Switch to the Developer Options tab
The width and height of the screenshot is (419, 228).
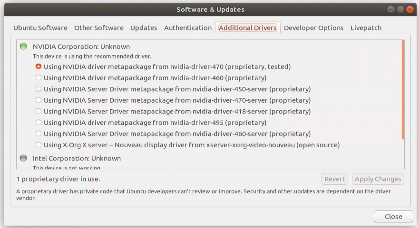click(314, 28)
